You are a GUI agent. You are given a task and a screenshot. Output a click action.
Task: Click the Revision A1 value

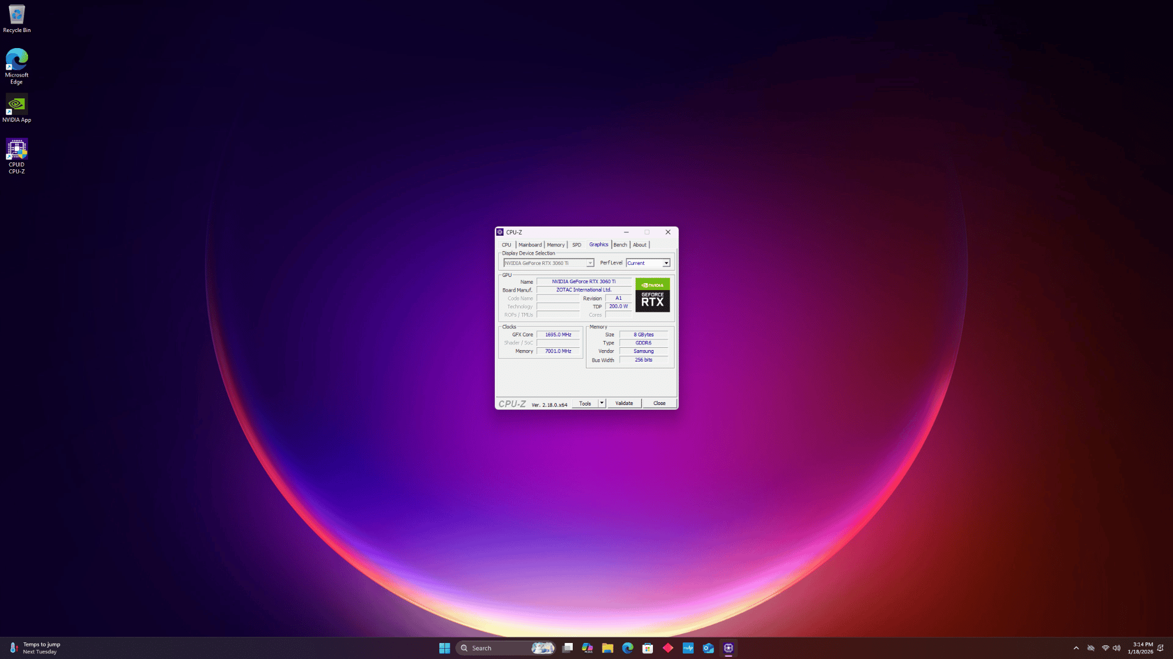tap(619, 298)
